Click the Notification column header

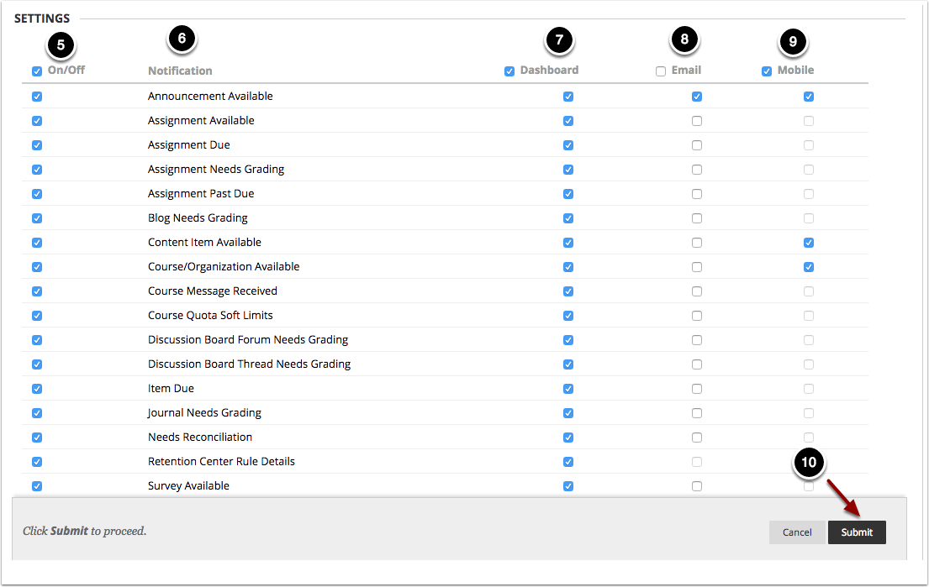click(x=180, y=71)
